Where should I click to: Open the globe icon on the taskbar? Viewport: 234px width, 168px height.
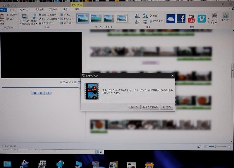coord(60,164)
